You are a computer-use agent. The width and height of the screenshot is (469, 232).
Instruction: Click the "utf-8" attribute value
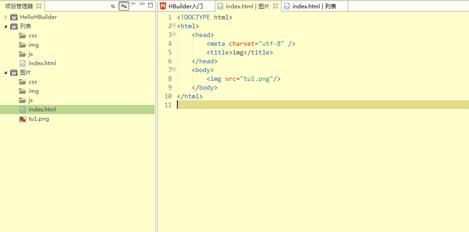(x=271, y=43)
